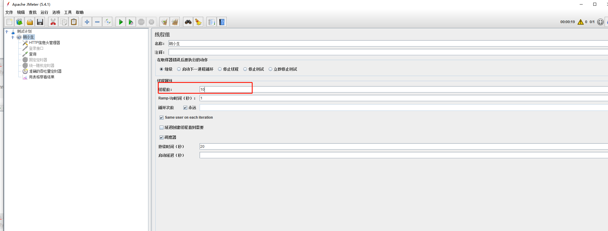This screenshot has width=608, height=231.
Task: Click the 启动延迟 startup delay input field
Action: point(404,155)
